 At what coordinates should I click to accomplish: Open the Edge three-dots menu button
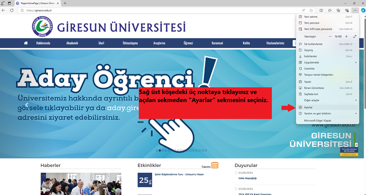(x=355, y=10)
